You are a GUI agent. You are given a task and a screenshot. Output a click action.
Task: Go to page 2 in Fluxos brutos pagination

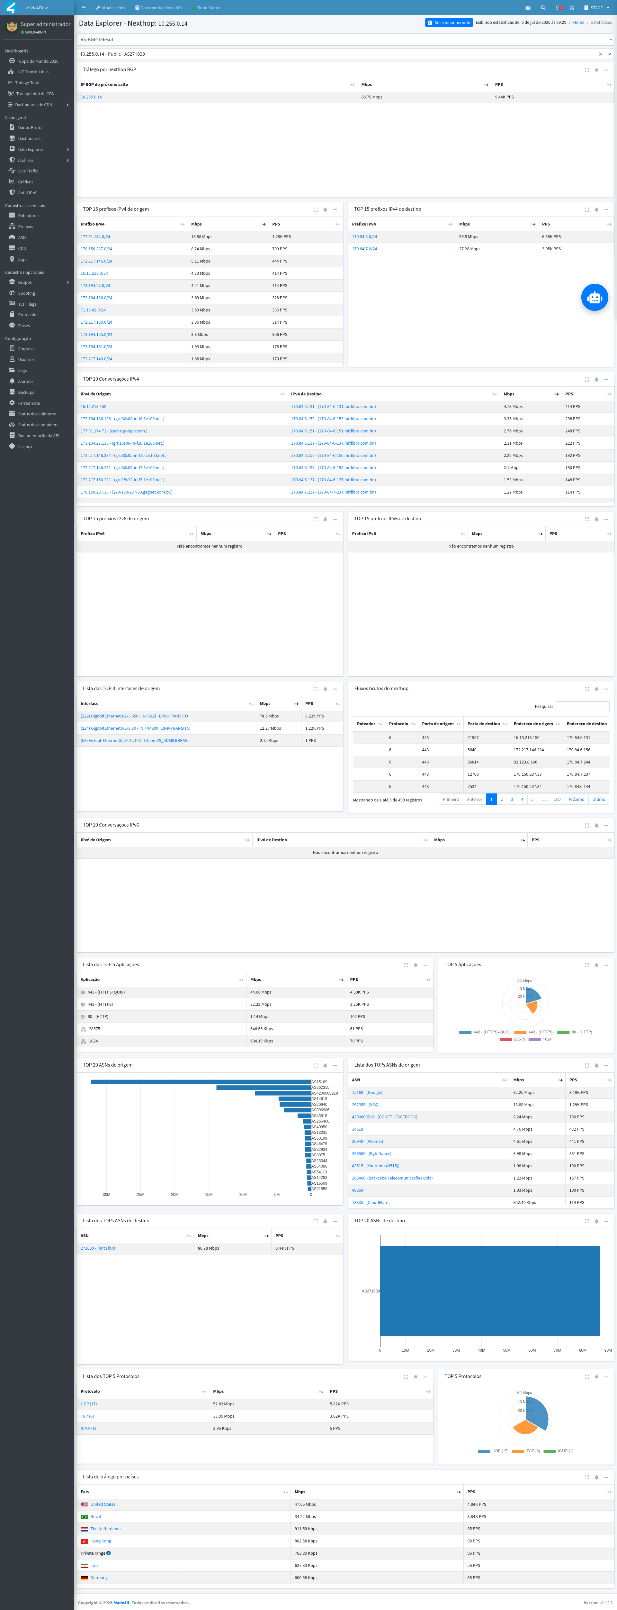501,800
